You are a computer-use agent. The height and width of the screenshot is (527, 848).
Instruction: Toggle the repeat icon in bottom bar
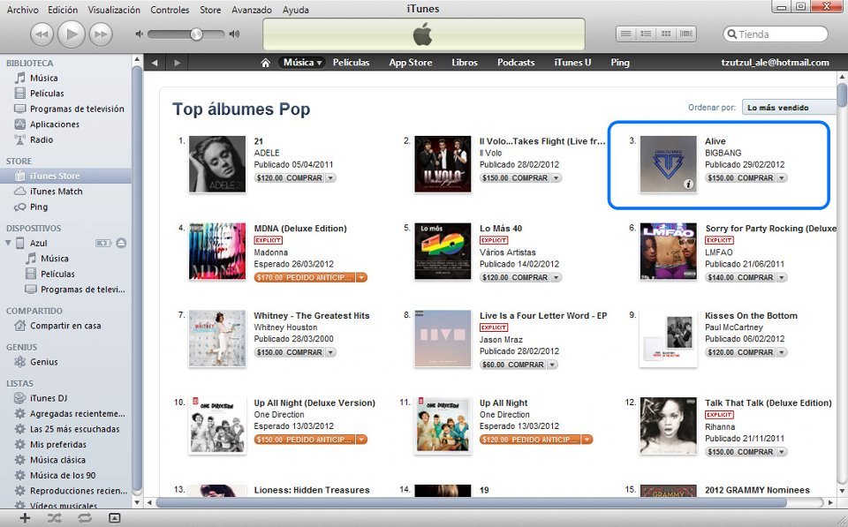click(x=85, y=518)
